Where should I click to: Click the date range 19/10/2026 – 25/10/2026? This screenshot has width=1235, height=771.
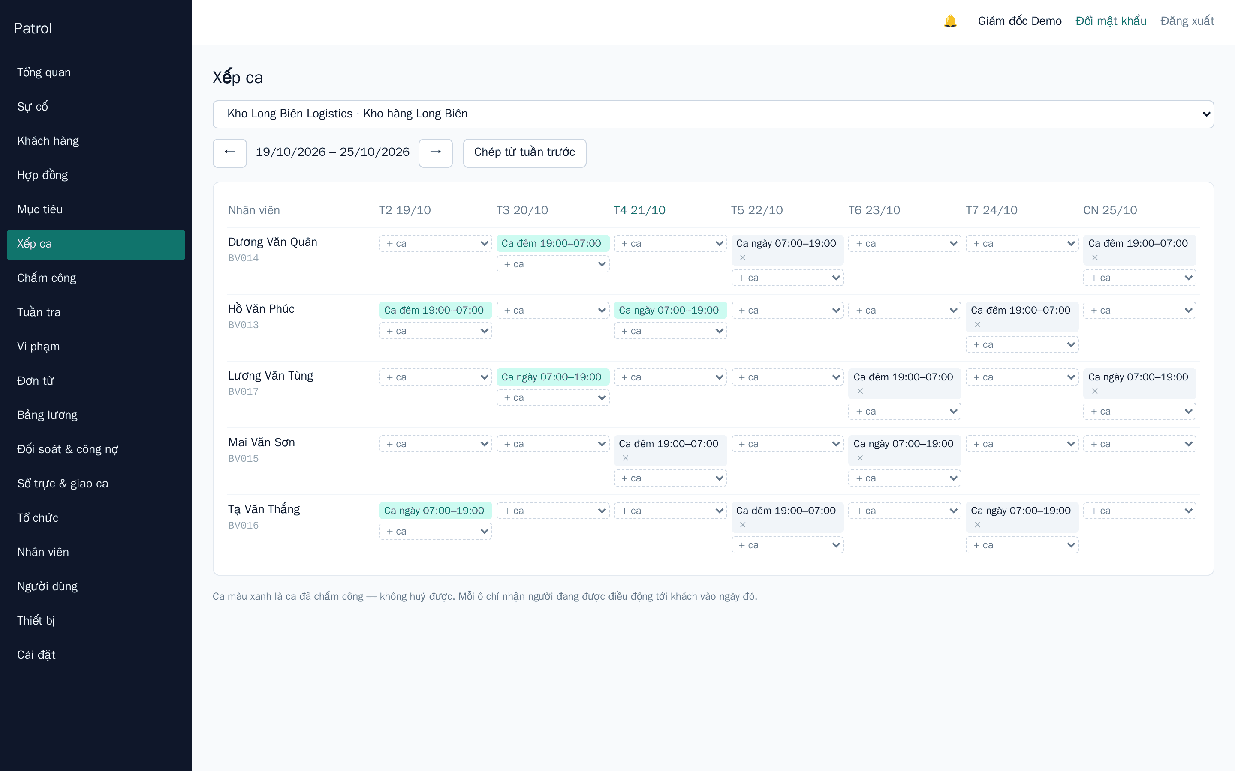(x=333, y=152)
